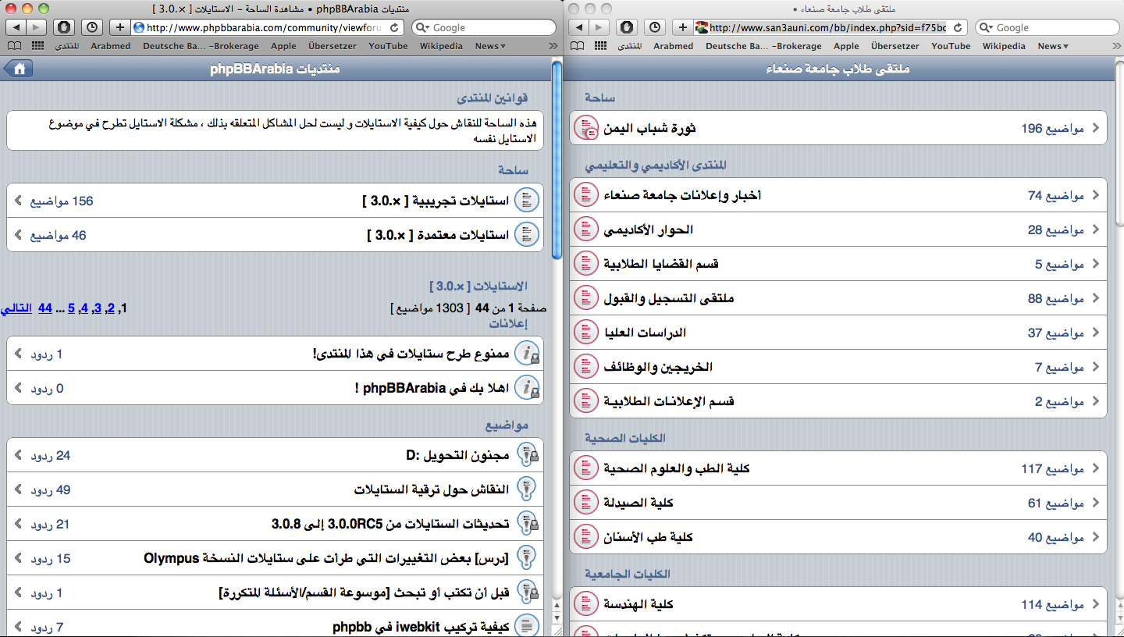Click the info icon beside اهلا بك في phpBBArabia
The image size is (1124, 637).
click(529, 388)
